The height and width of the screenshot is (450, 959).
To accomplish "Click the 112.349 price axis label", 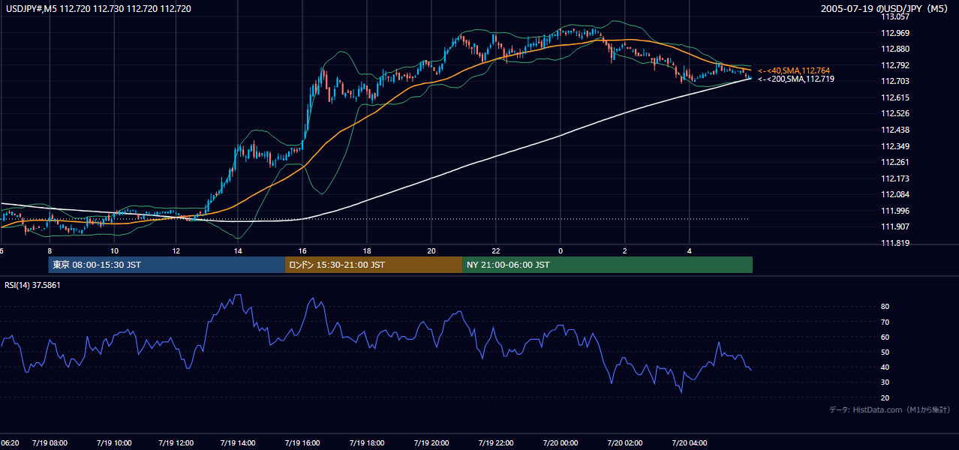I will (x=894, y=146).
